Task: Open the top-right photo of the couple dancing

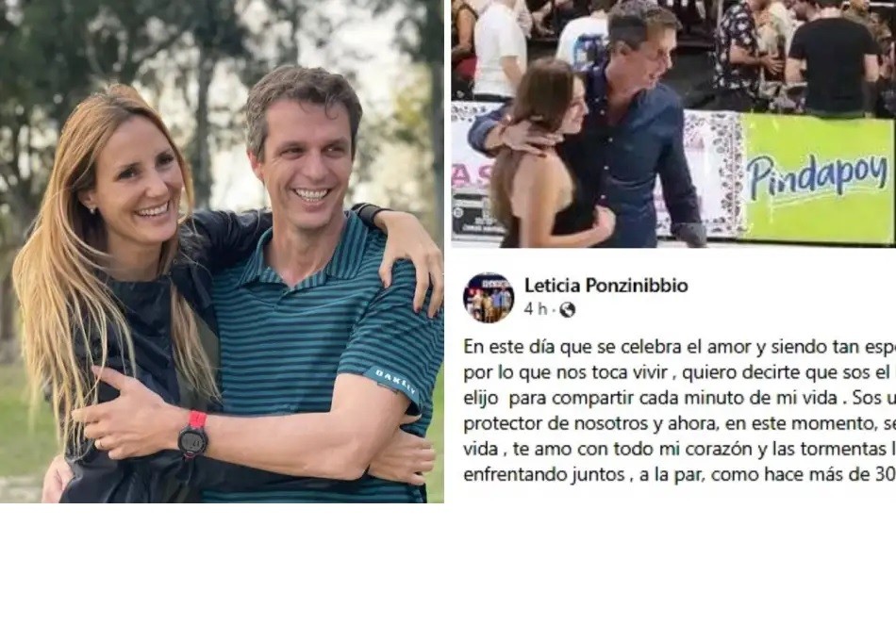Action: coord(673,123)
